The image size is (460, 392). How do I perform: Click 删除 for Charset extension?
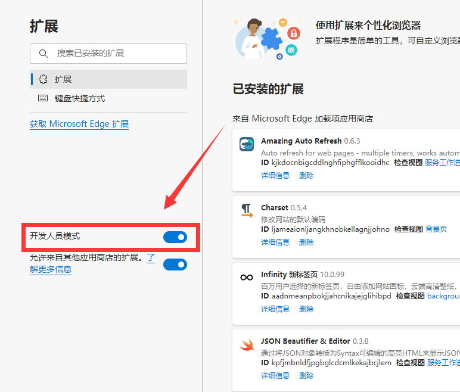pos(306,242)
